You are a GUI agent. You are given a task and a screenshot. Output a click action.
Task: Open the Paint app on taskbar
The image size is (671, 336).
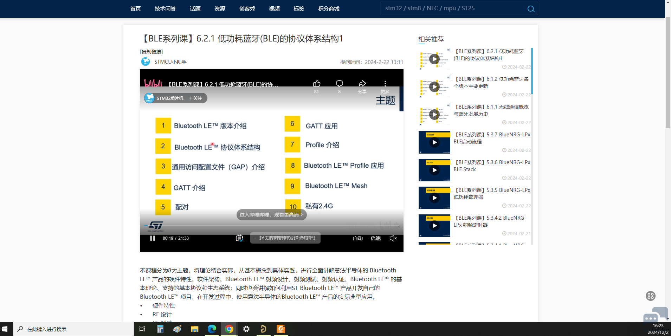pyautogui.click(x=177, y=329)
